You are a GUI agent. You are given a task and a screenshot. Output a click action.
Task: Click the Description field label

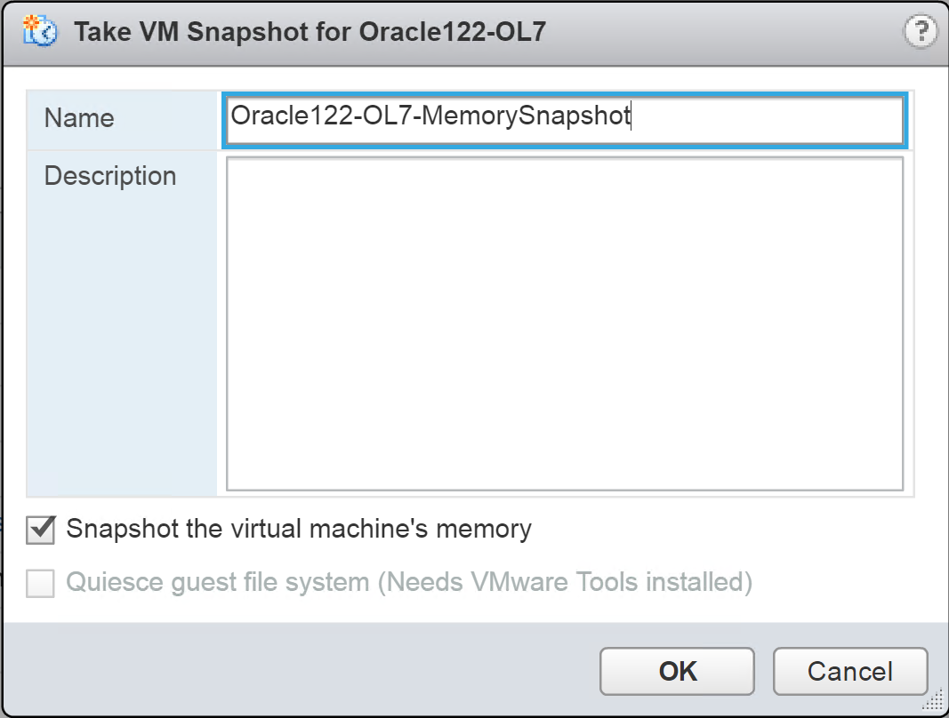(x=110, y=176)
